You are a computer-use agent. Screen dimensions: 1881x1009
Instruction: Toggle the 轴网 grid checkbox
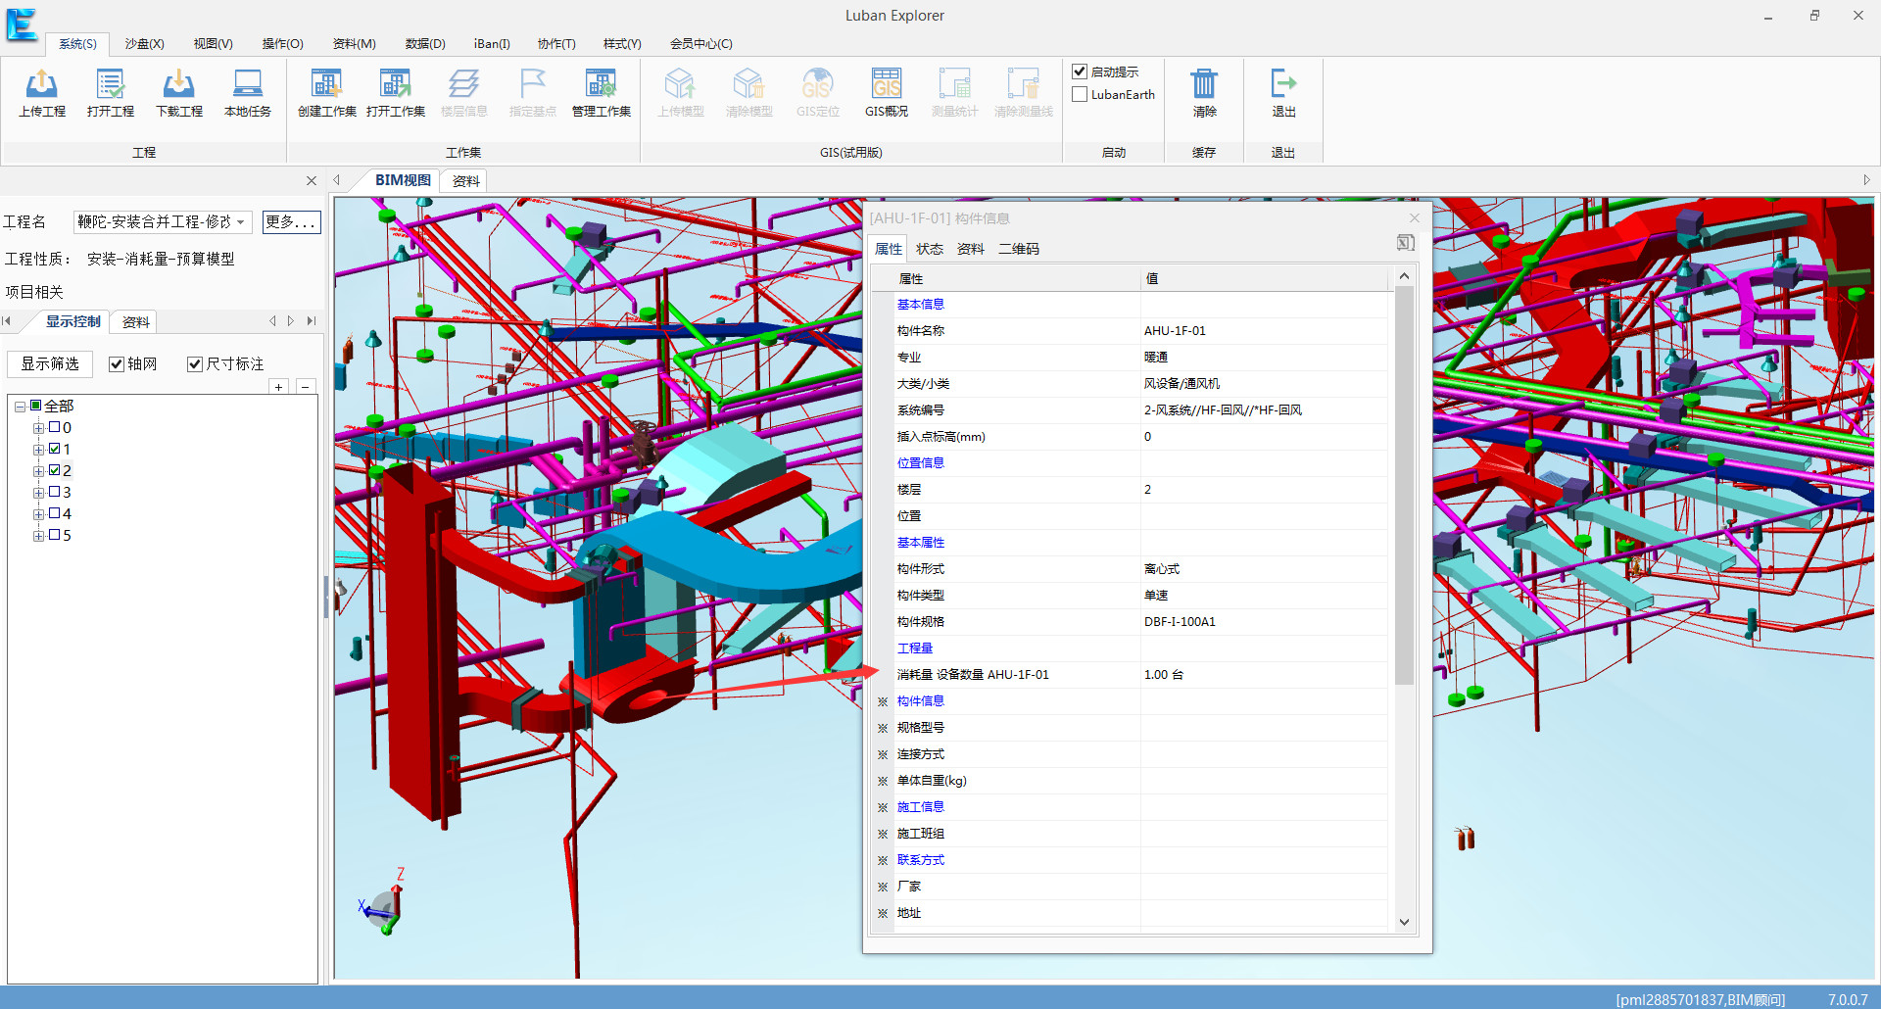[117, 364]
